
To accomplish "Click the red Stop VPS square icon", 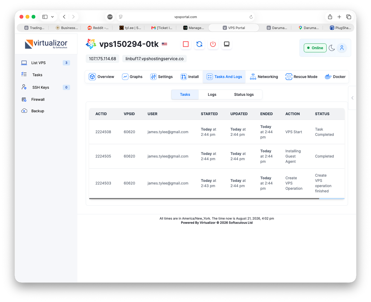I will [186, 44].
